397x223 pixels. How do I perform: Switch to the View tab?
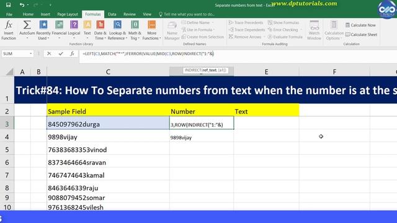(x=147, y=14)
